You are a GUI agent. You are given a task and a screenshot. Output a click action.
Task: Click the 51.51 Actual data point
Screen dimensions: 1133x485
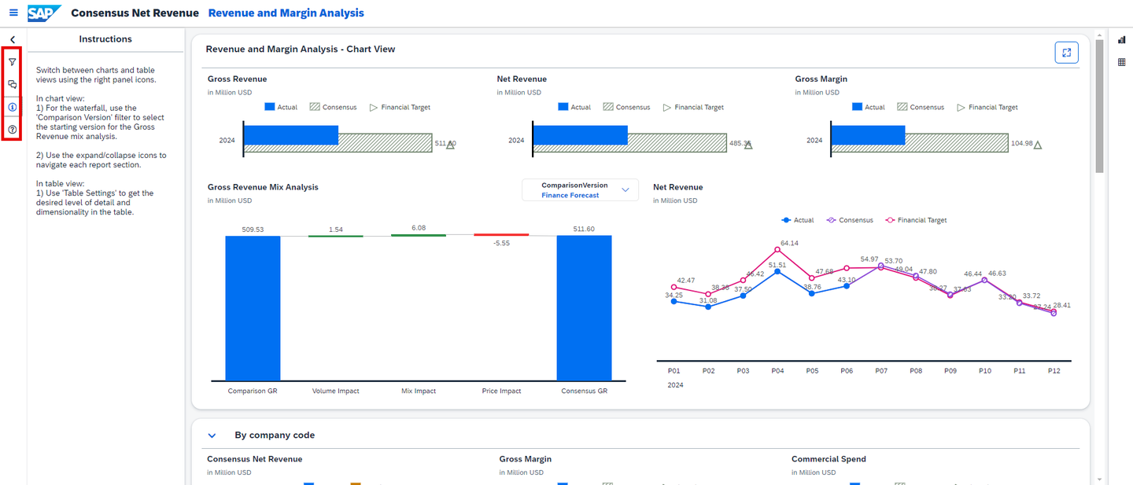coord(777,271)
